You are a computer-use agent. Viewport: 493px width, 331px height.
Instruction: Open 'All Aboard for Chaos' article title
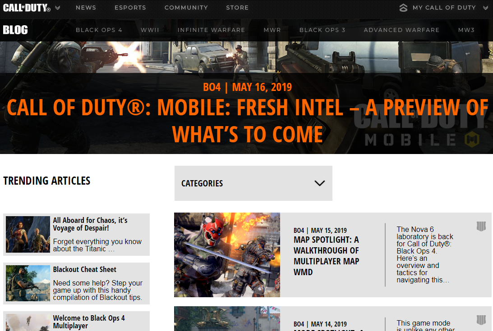90,224
